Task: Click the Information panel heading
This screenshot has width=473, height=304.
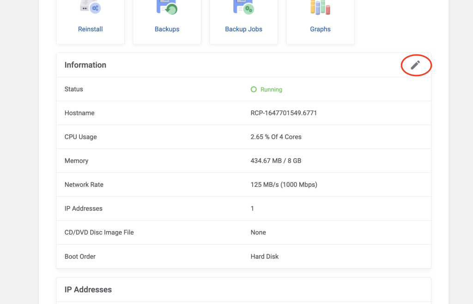Action: click(85, 65)
